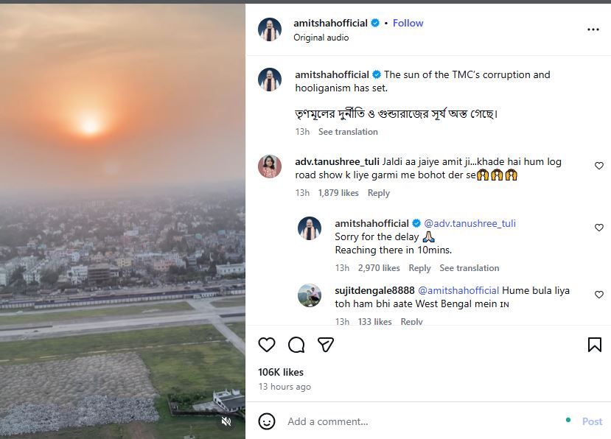Unmute the video audio
This screenshot has height=439, width=611.
[x=226, y=421]
